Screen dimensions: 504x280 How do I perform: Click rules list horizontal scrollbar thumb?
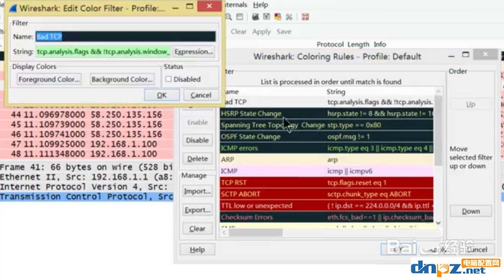point(256,232)
